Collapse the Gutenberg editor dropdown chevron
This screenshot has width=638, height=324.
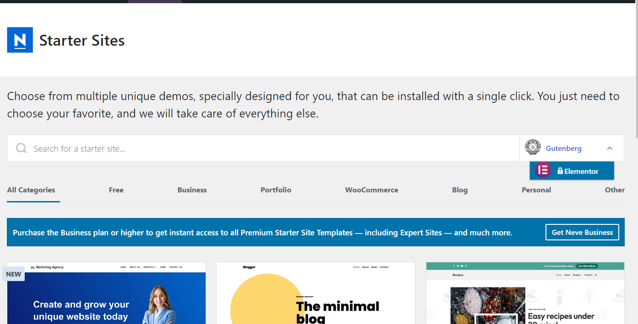point(610,148)
